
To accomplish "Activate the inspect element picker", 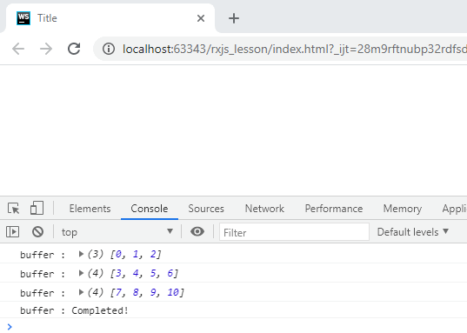I will [13, 208].
